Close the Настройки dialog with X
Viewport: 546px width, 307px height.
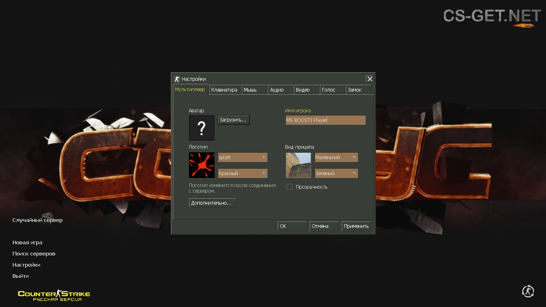tap(370, 79)
